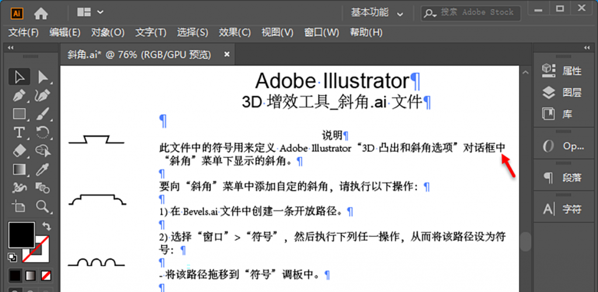The width and height of the screenshot is (598, 292).
Task: Select the Zoom magnifier tool
Action: (43, 206)
